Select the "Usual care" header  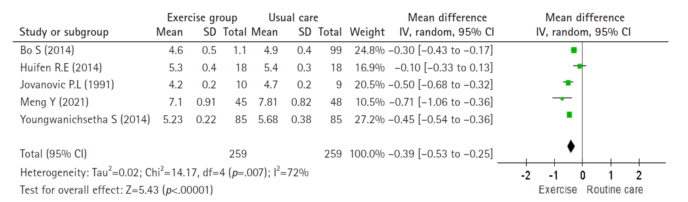point(293,18)
